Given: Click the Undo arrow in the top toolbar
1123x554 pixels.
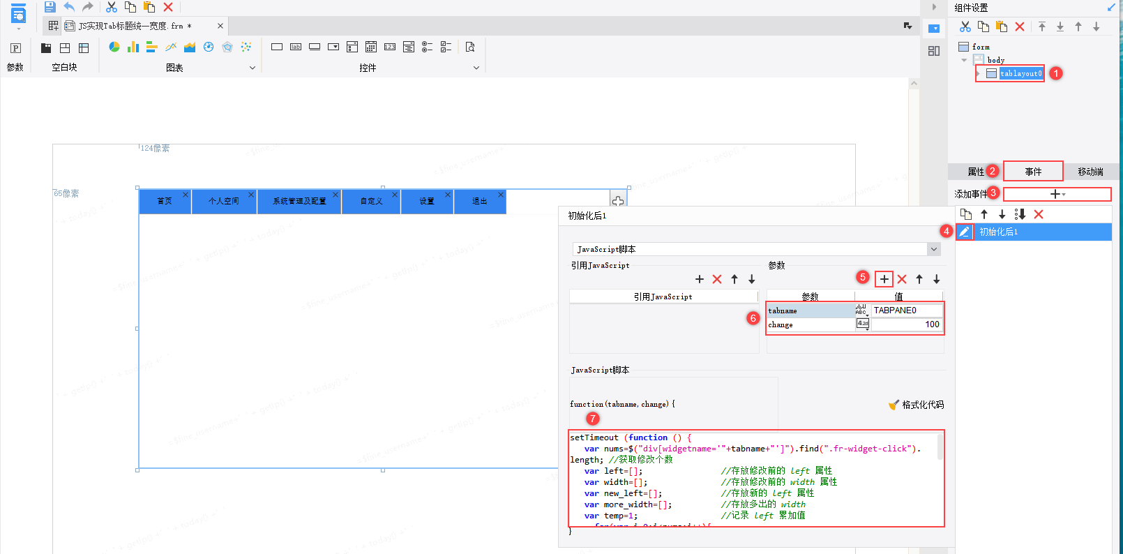Looking at the screenshot, I should [x=69, y=7].
